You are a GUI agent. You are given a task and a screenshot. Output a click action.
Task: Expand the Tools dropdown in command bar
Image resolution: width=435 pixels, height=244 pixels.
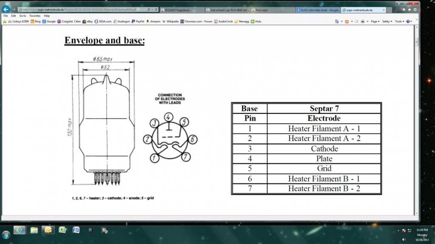pos(399,21)
